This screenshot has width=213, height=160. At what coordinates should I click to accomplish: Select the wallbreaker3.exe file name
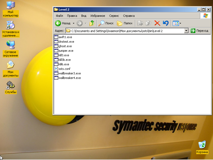(x=70, y=73)
